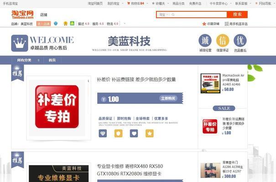Click the magnifier icon in search box
276x182 pixels.
173,15
